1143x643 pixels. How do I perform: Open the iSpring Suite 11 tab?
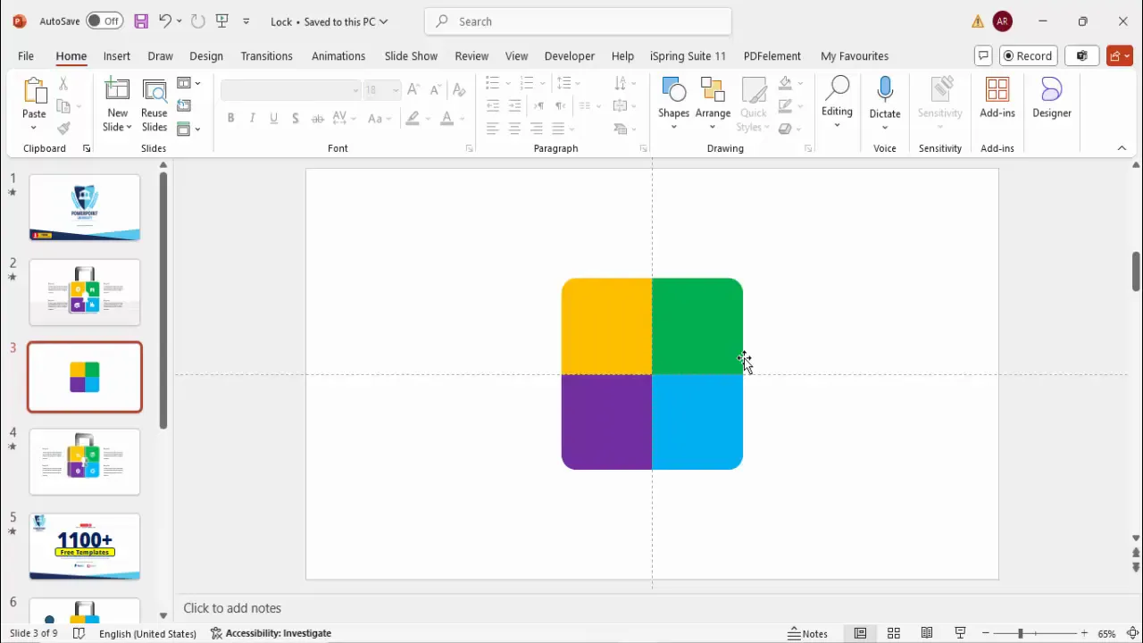[x=688, y=55]
